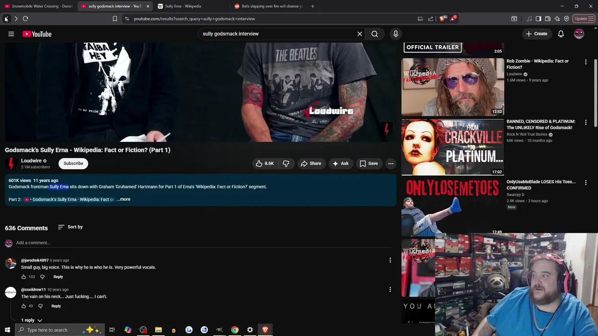
Task: Open Brave Shields lion icon
Action: pos(442,19)
